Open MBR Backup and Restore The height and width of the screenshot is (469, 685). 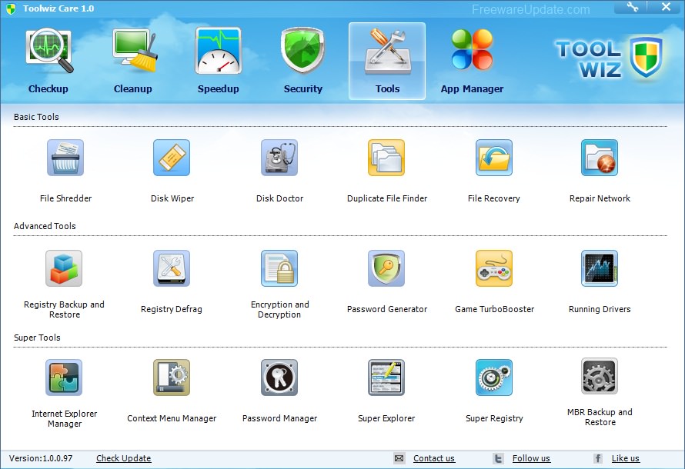(600, 376)
